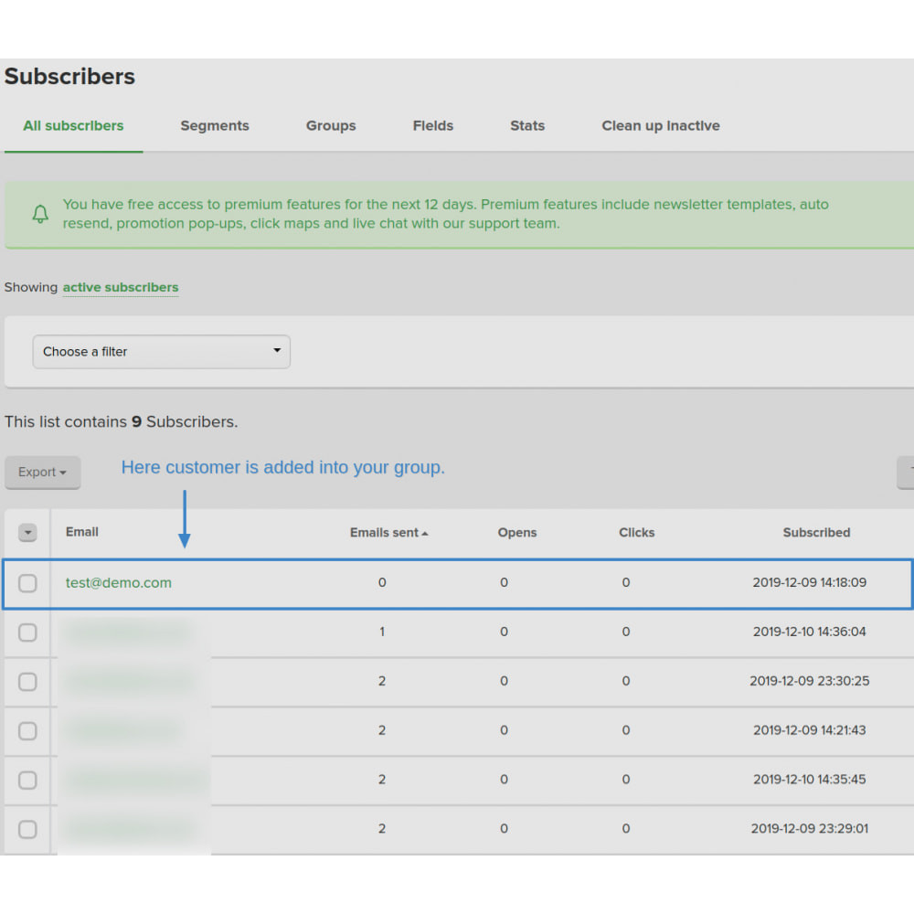Select the row subscribed 2019-12-10 14:35:45

[27, 780]
